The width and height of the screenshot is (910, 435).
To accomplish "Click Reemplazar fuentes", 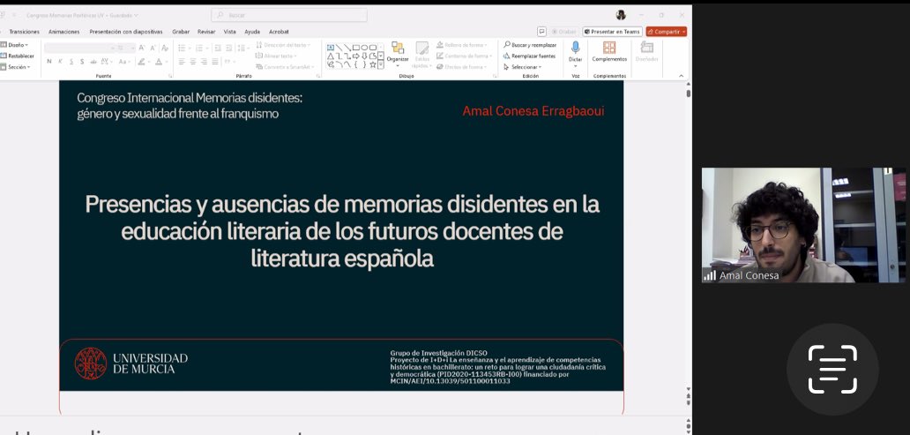I will click(x=529, y=56).
